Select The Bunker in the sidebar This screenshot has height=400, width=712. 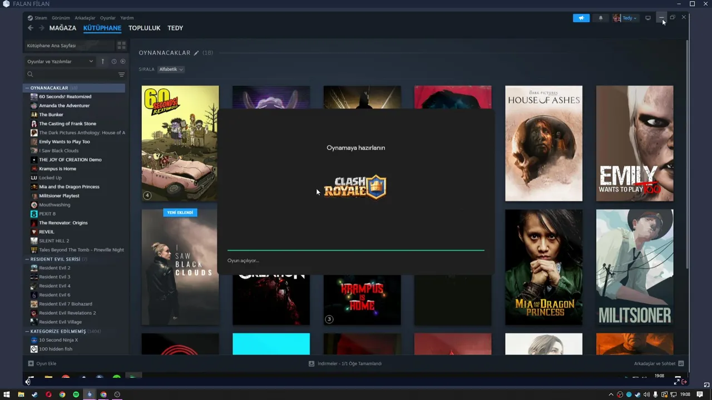click(x=51, y=114)
